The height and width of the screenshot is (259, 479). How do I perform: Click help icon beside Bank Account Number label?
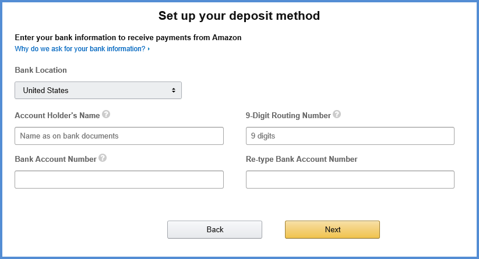(103, 158)
